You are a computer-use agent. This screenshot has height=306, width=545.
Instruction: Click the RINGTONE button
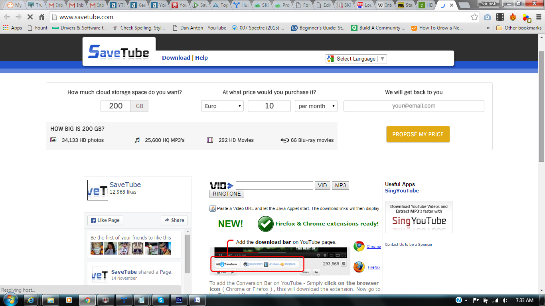227,194
